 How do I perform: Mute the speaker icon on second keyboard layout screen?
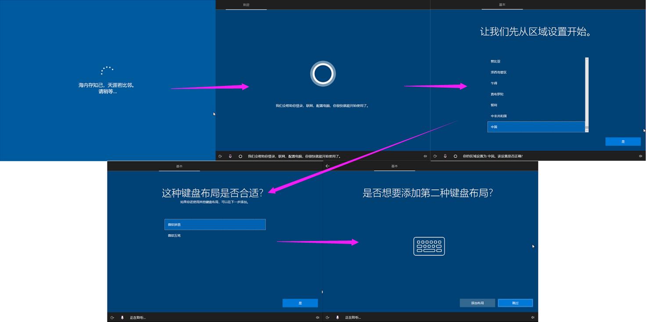(532, 317)
